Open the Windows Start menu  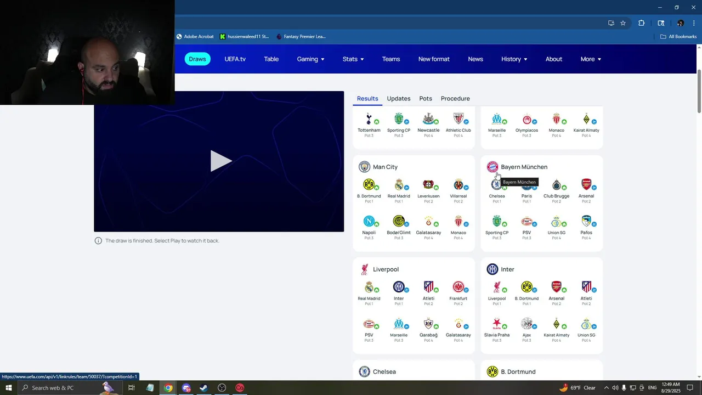(x=9, y=388)
